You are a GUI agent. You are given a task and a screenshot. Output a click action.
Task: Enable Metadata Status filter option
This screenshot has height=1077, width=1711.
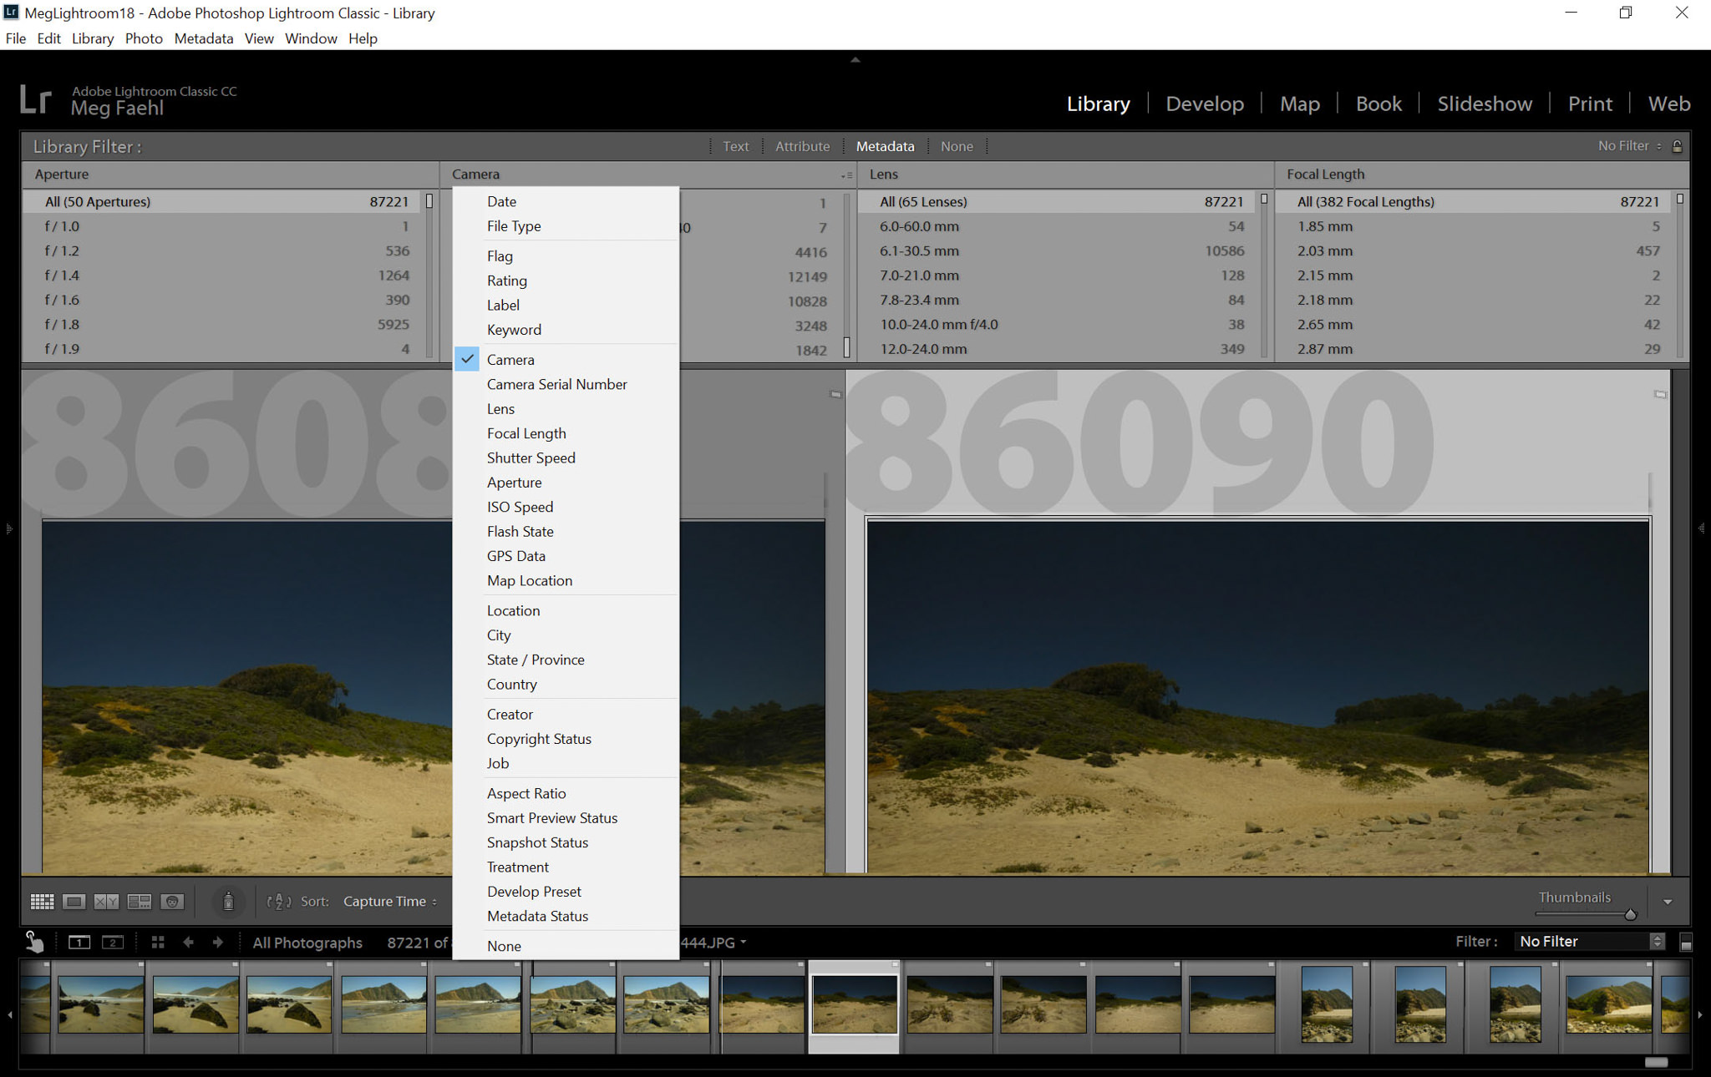[x=538, y=916]
